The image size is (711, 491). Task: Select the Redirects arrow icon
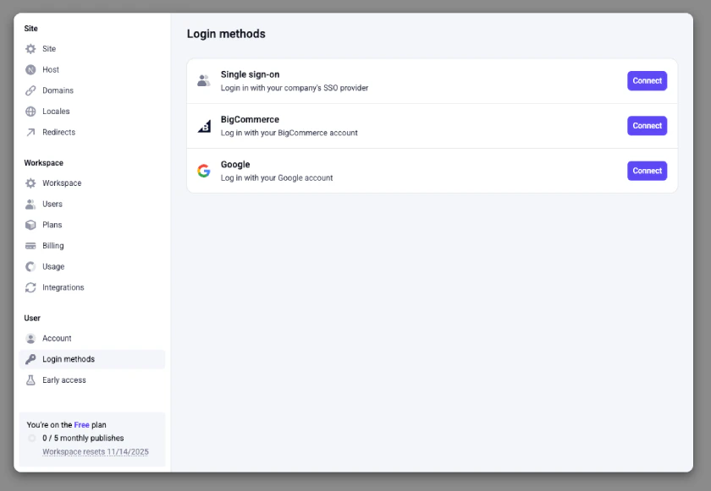click(30, 132)
